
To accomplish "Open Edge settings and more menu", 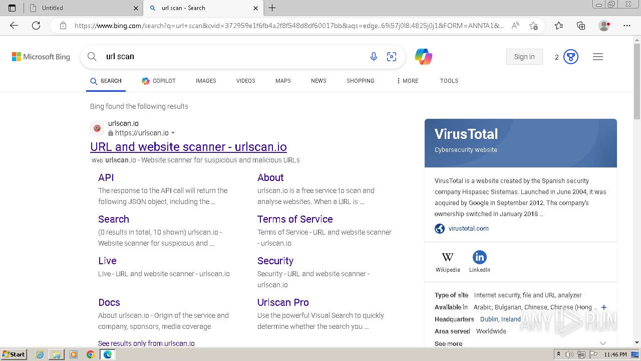I will click(627, 26).
